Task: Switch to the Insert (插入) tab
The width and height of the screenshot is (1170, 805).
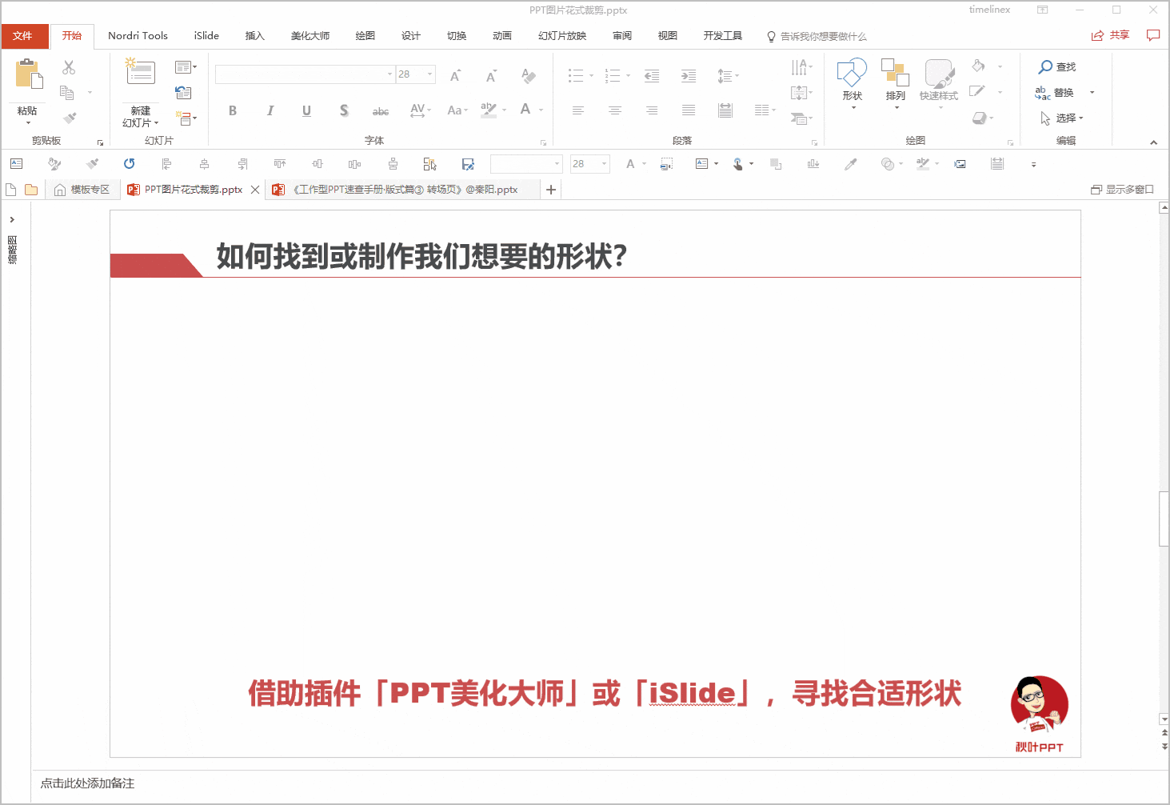Action: click(x=255, y=36)
